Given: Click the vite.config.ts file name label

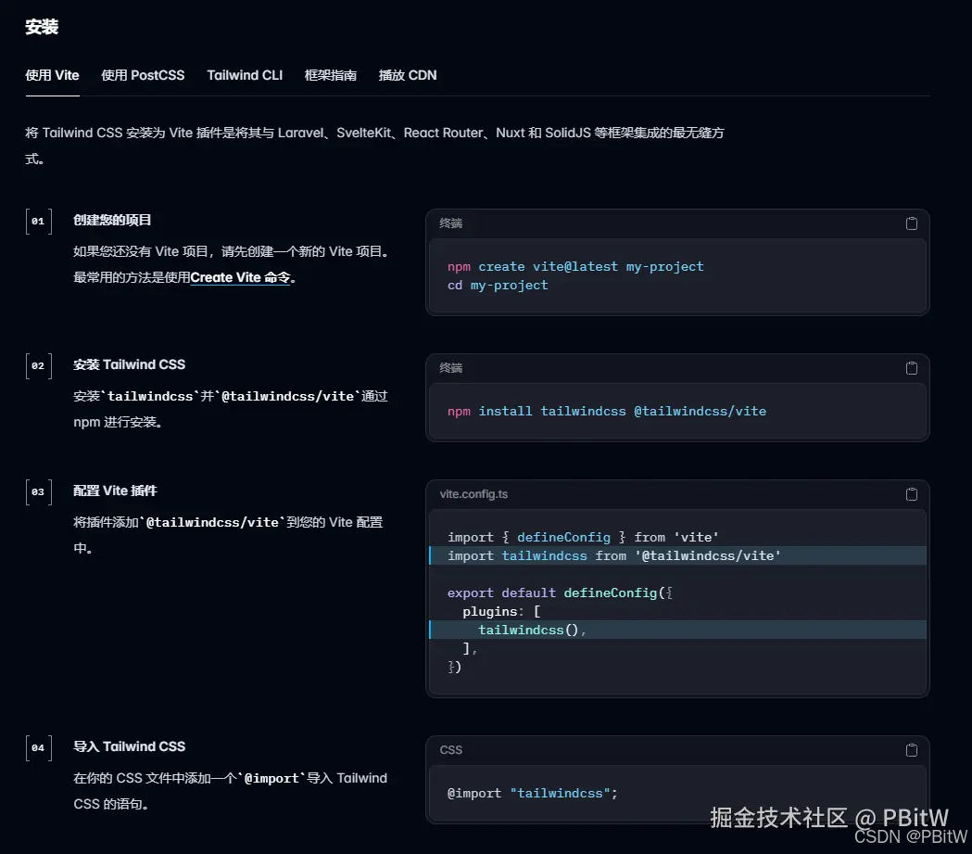Looking at the screenshot, I should coord(473,494).
